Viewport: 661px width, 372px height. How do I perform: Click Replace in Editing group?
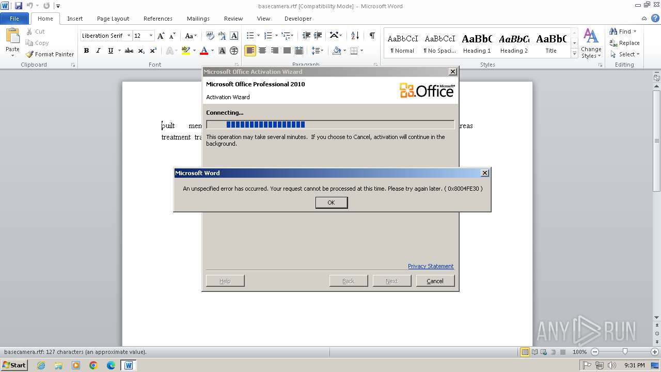pos(624,43)
